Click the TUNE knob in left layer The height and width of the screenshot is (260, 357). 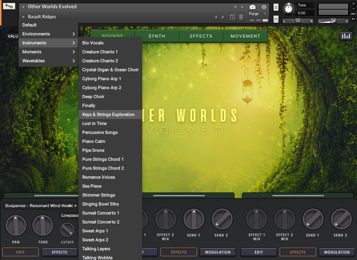42,225
